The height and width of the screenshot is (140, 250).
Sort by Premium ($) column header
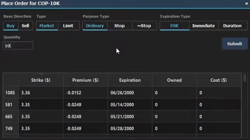click(x=85, y=80)
